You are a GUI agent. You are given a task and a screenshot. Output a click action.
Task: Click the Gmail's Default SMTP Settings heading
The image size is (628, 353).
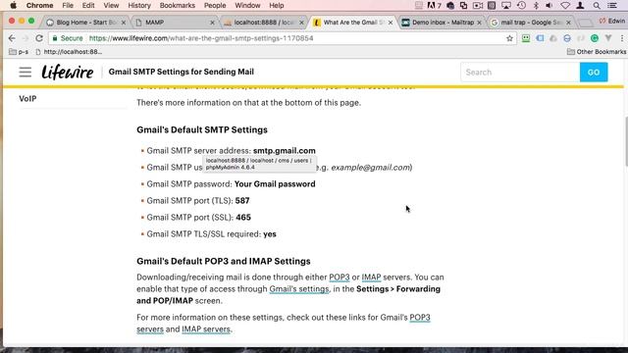tap(202, 129)
